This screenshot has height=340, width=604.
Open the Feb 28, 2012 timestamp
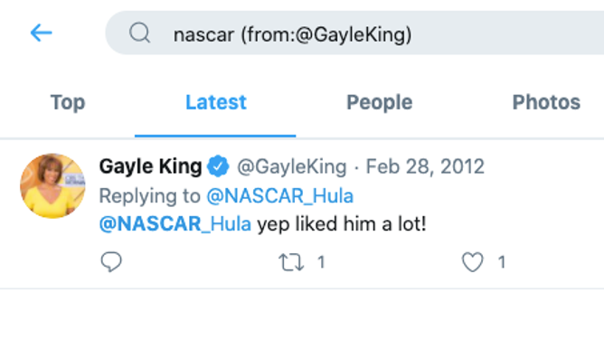click(425, 166)
